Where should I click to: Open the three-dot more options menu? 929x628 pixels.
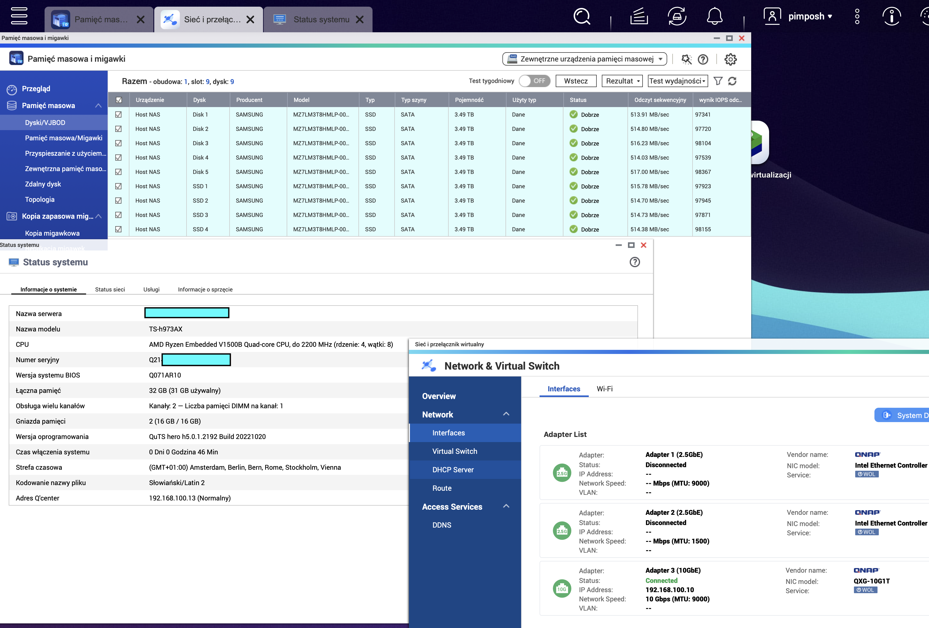[x=857, y=16]
